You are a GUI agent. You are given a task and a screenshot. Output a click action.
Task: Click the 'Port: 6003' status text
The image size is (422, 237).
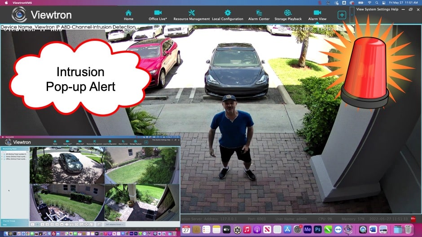coord(256,219)
